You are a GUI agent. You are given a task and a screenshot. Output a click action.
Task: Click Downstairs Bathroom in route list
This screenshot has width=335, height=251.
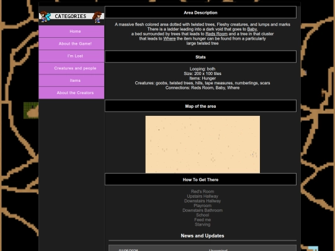coord(202,210)
